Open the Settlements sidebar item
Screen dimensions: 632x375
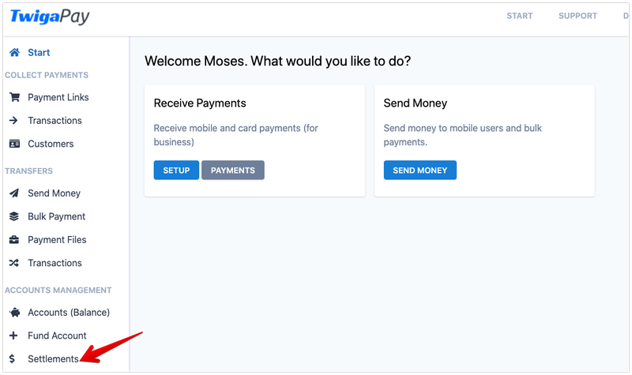point(53,359)
